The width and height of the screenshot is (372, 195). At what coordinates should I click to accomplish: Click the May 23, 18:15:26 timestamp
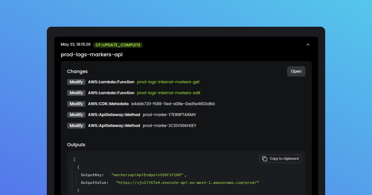tap(76, 44)
